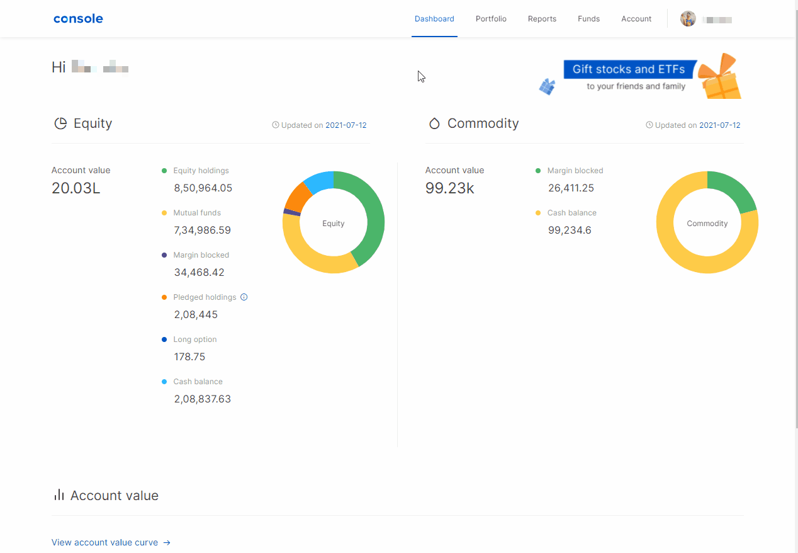Image resolution: width=798 pixels, height=553 pixels.
Task: Open the Equity 2021-07-12 date link
Action: pos(347,125)
